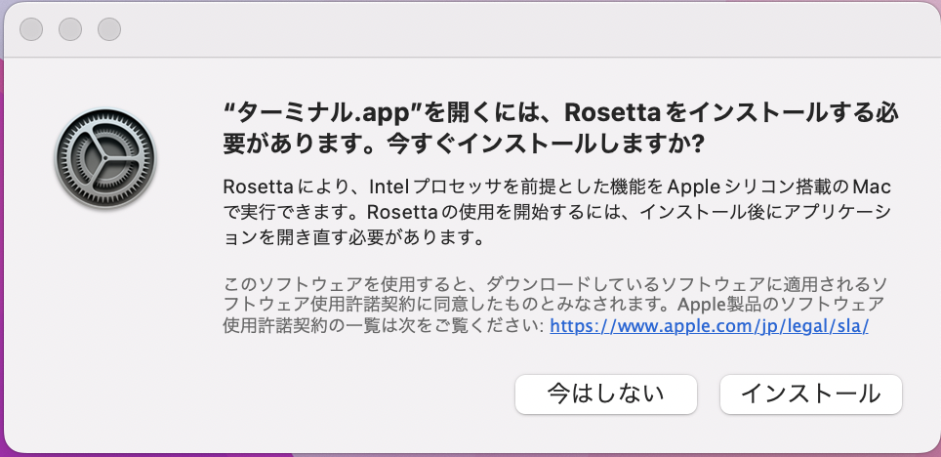Click the gear icon in the dialog
941x457 pixels.
pos(105,159)
